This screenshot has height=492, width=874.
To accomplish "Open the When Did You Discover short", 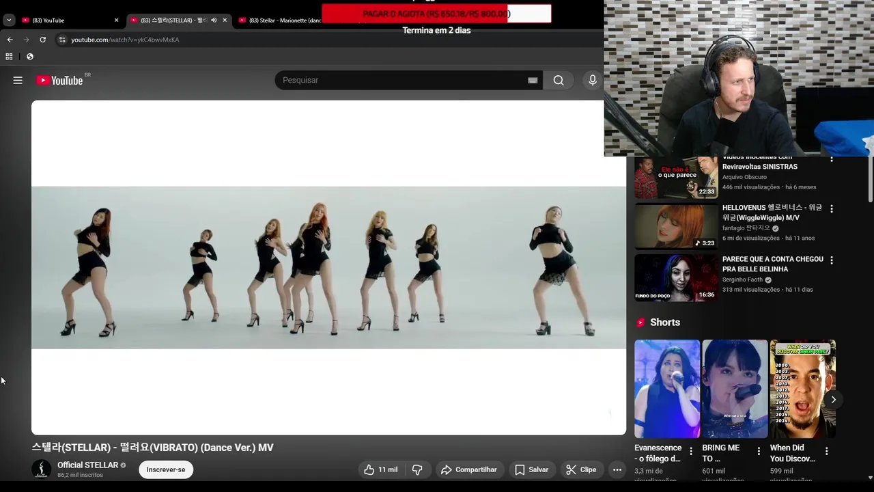I will (x=802, y=389).
